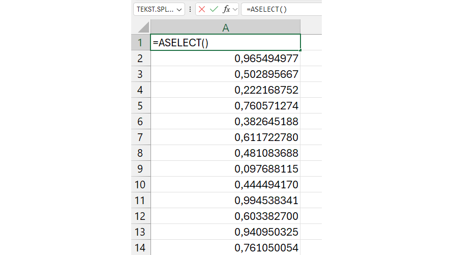
Task: Select row 3 header
Action: [140, 74]
